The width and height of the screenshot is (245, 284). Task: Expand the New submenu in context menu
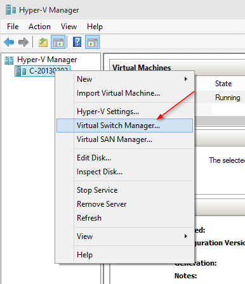125,79
